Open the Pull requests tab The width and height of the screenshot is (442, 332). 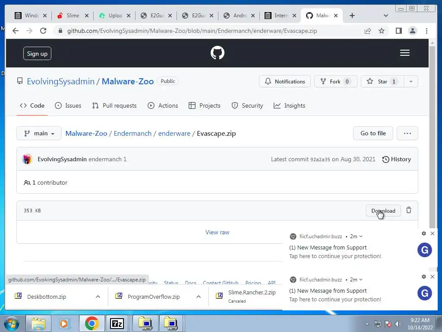(x=114, y=105)
